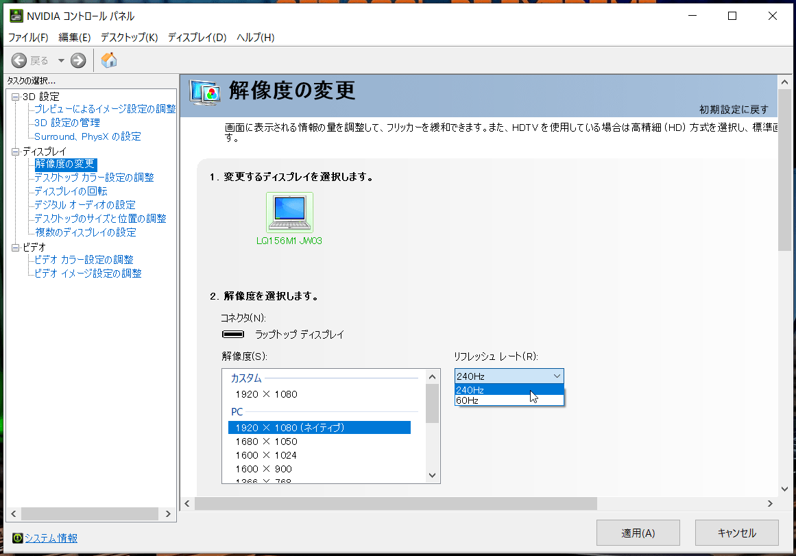Open デジタル オーディオの設定
This screenshot has height=556, width=796.
point(85,205)
